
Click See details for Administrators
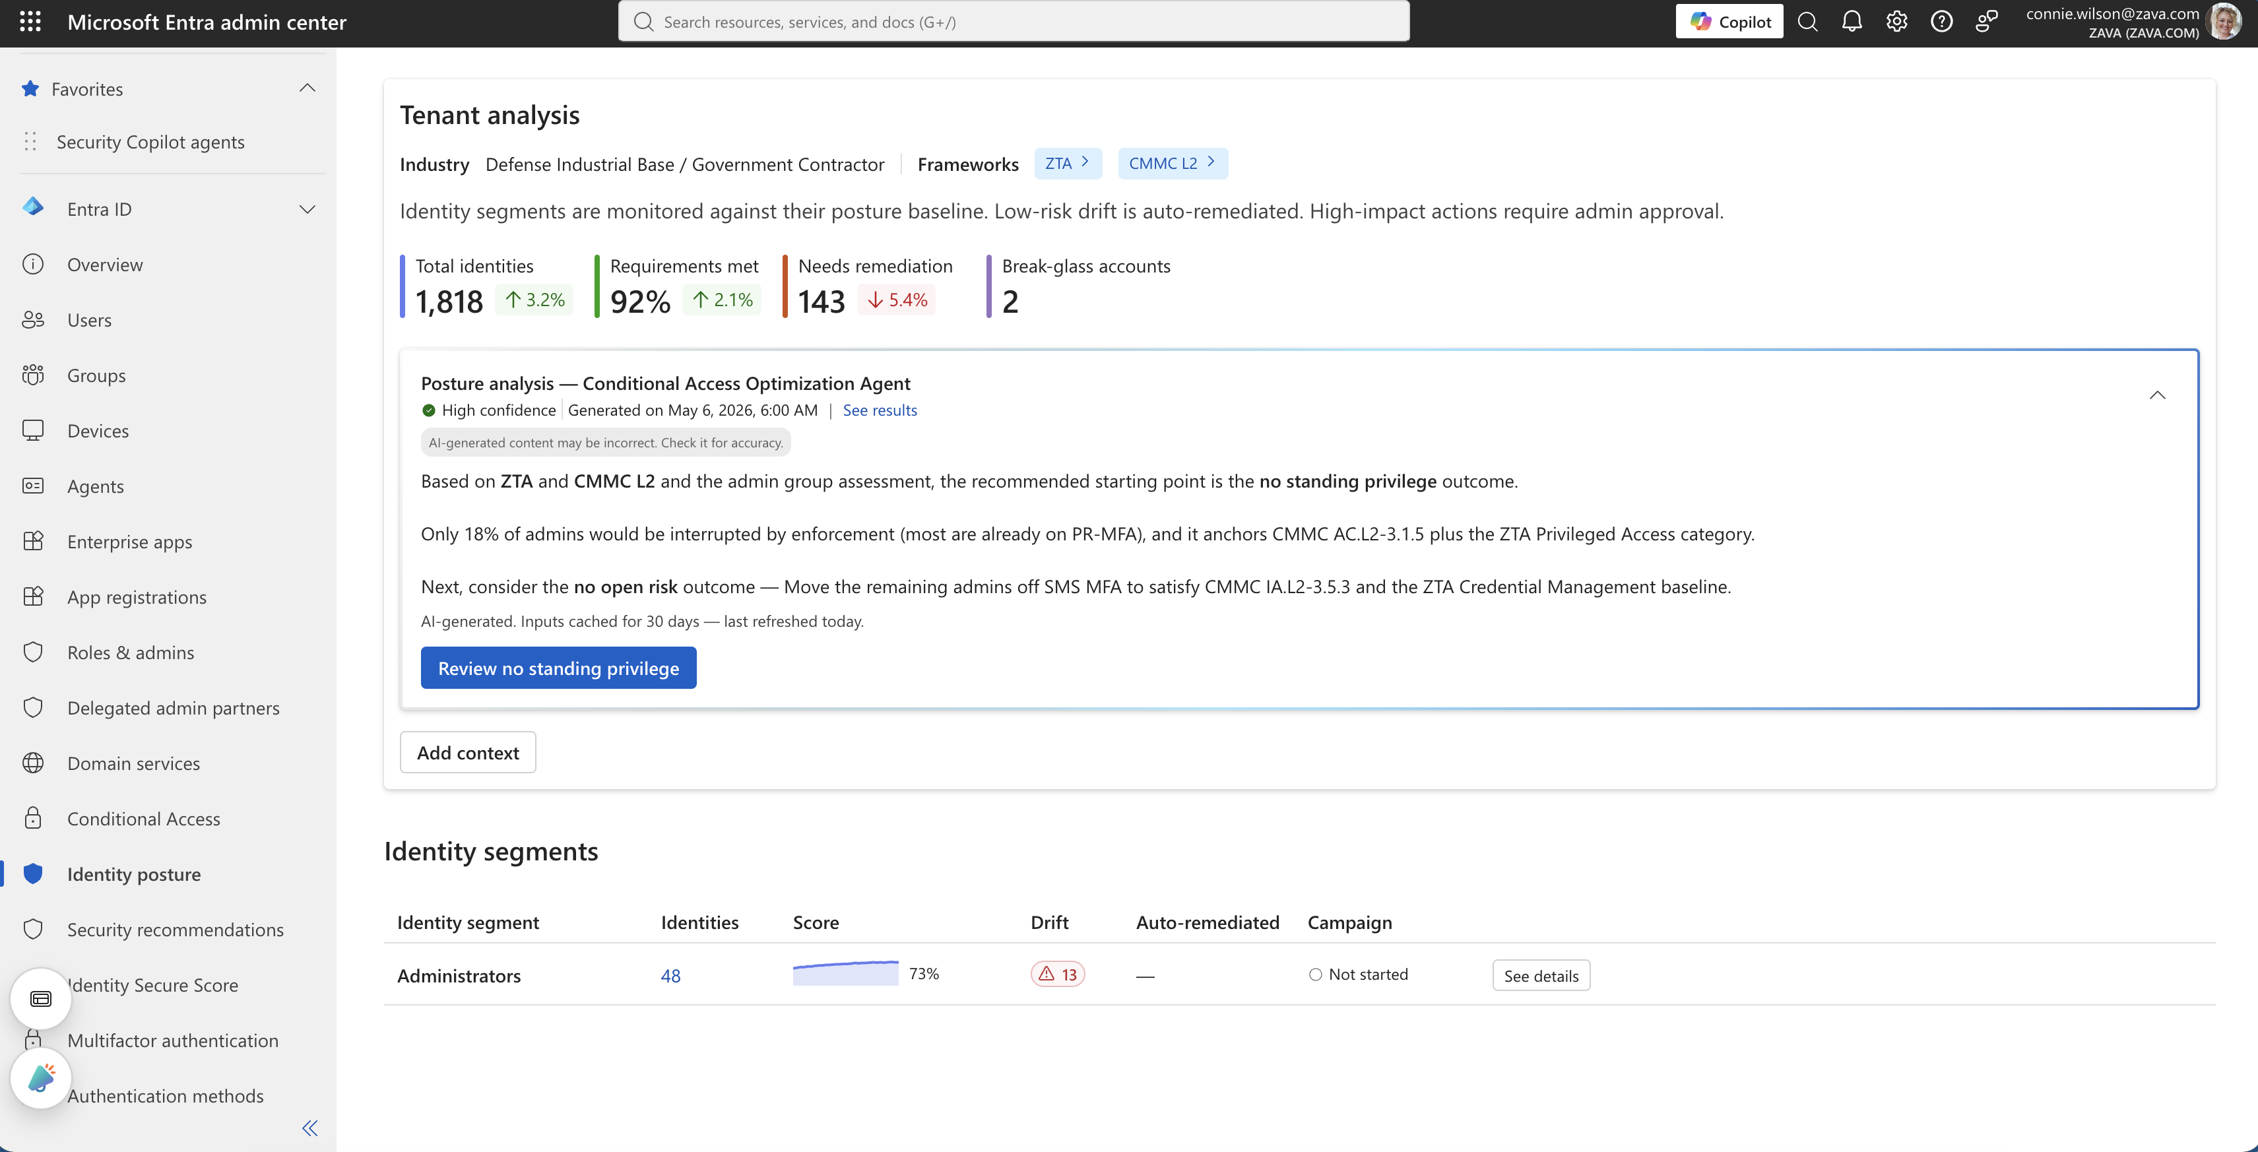click(1541, 975)
